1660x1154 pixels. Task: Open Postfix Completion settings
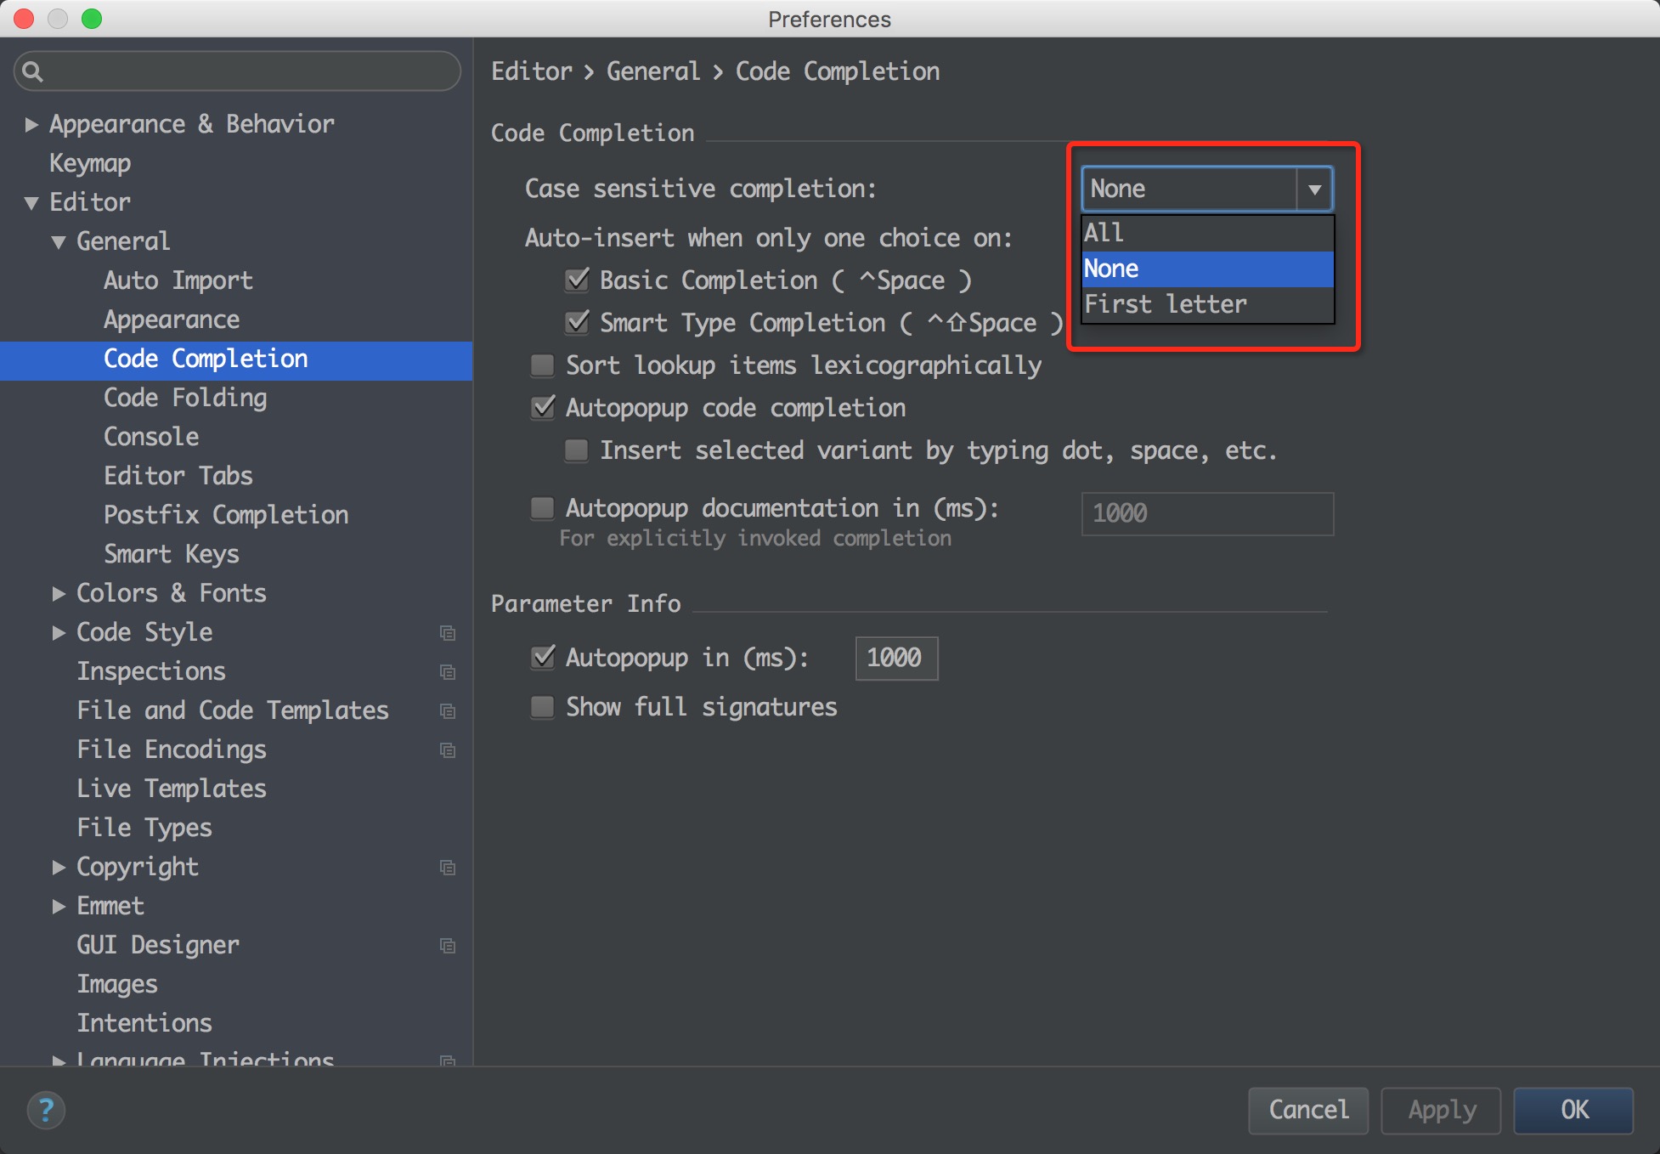[x=226, y=515]
